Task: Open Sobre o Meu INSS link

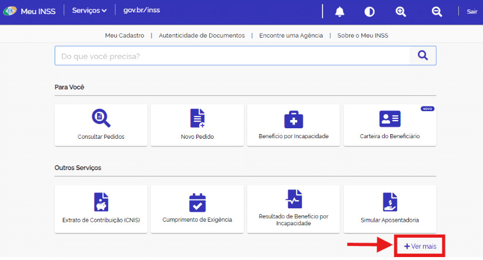Action: [363, 35]
